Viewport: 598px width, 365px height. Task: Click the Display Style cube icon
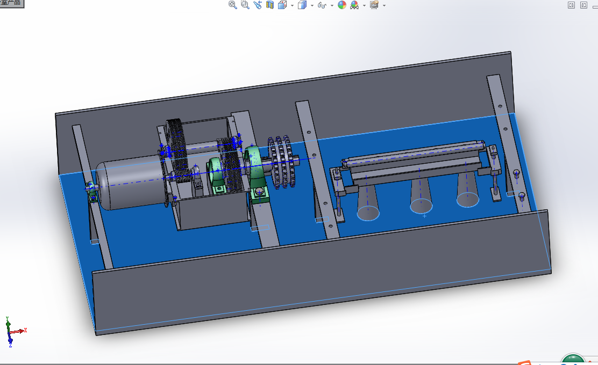coord(302,5)
